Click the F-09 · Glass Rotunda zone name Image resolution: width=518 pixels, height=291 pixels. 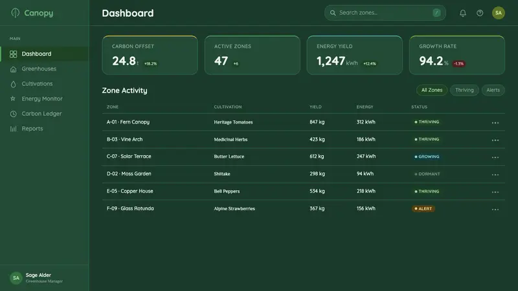tap(130, 208)
